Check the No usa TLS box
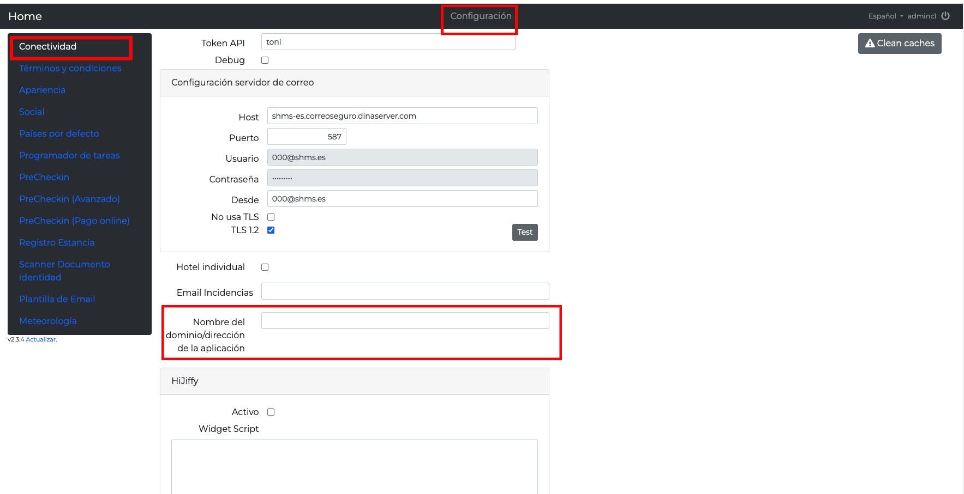The height and width of the screenshot is (494, 964). coord(271,217)
